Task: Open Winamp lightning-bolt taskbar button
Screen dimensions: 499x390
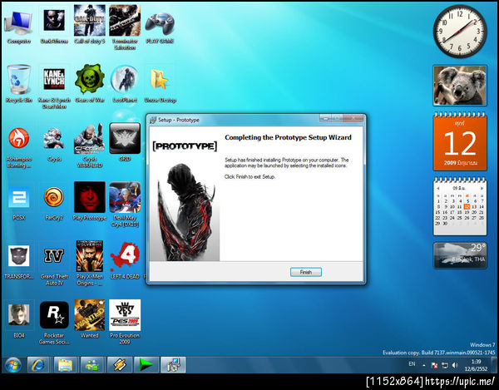Action: (x=119, y=365)
